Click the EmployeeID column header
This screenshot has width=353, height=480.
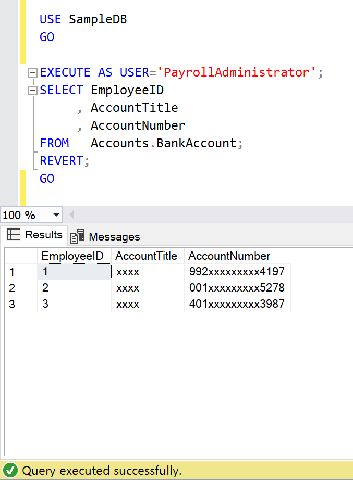pos(73,256)
